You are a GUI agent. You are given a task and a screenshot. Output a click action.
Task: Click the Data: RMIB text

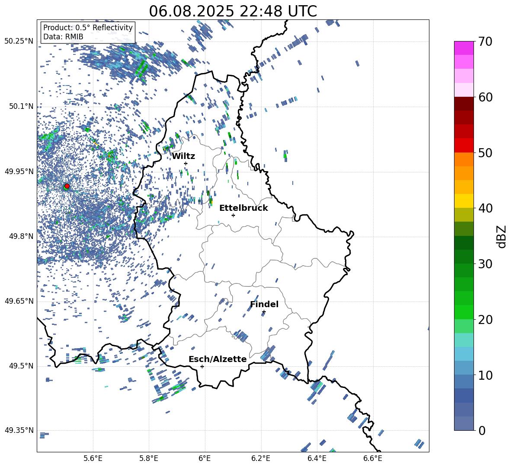(63, 37)
